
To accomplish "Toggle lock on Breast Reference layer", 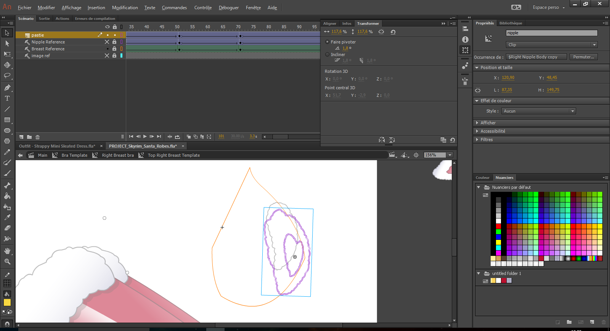I will 114,49.
